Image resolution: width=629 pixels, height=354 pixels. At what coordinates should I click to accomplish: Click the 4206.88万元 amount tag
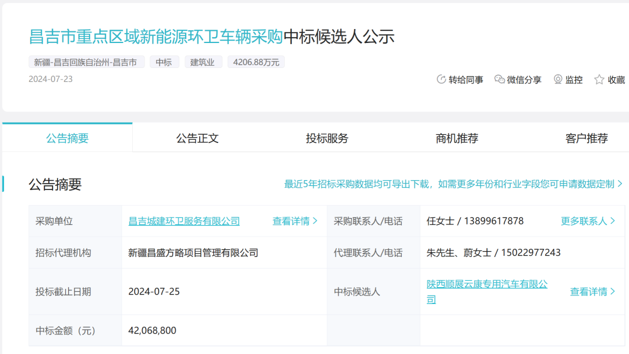(x=256, y=62)
